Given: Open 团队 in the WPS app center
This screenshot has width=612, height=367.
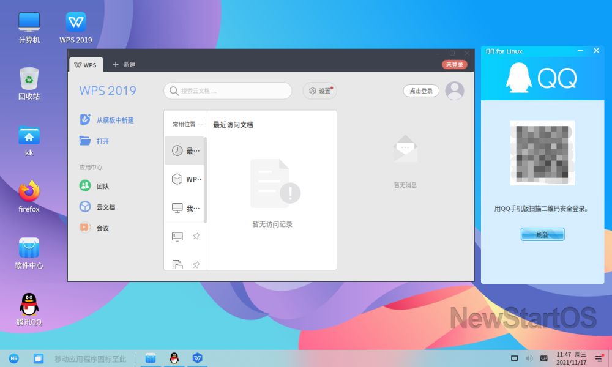Looking at the screenshot, I should (85, 186).
